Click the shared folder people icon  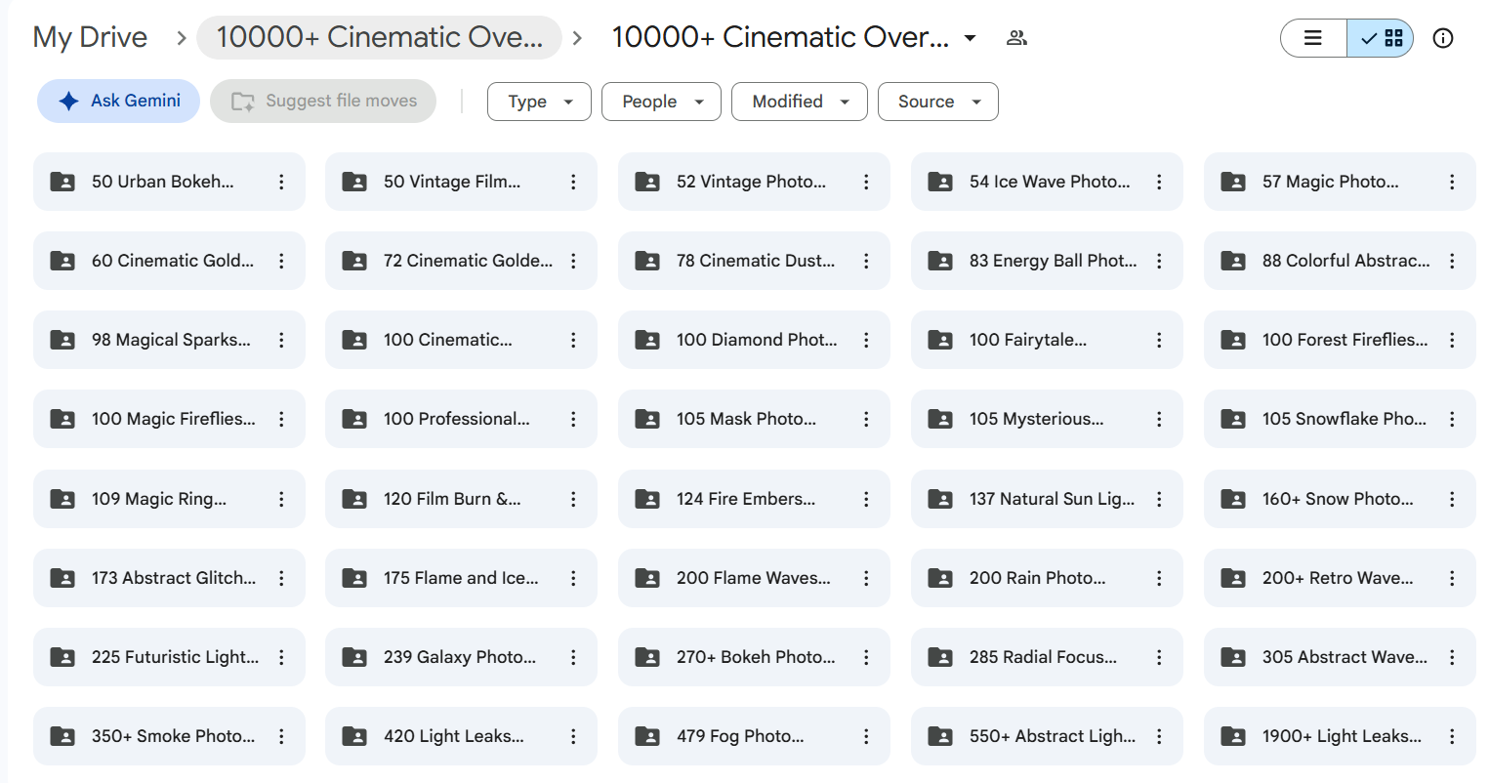pyautogui.click(x=1016, y=38)
